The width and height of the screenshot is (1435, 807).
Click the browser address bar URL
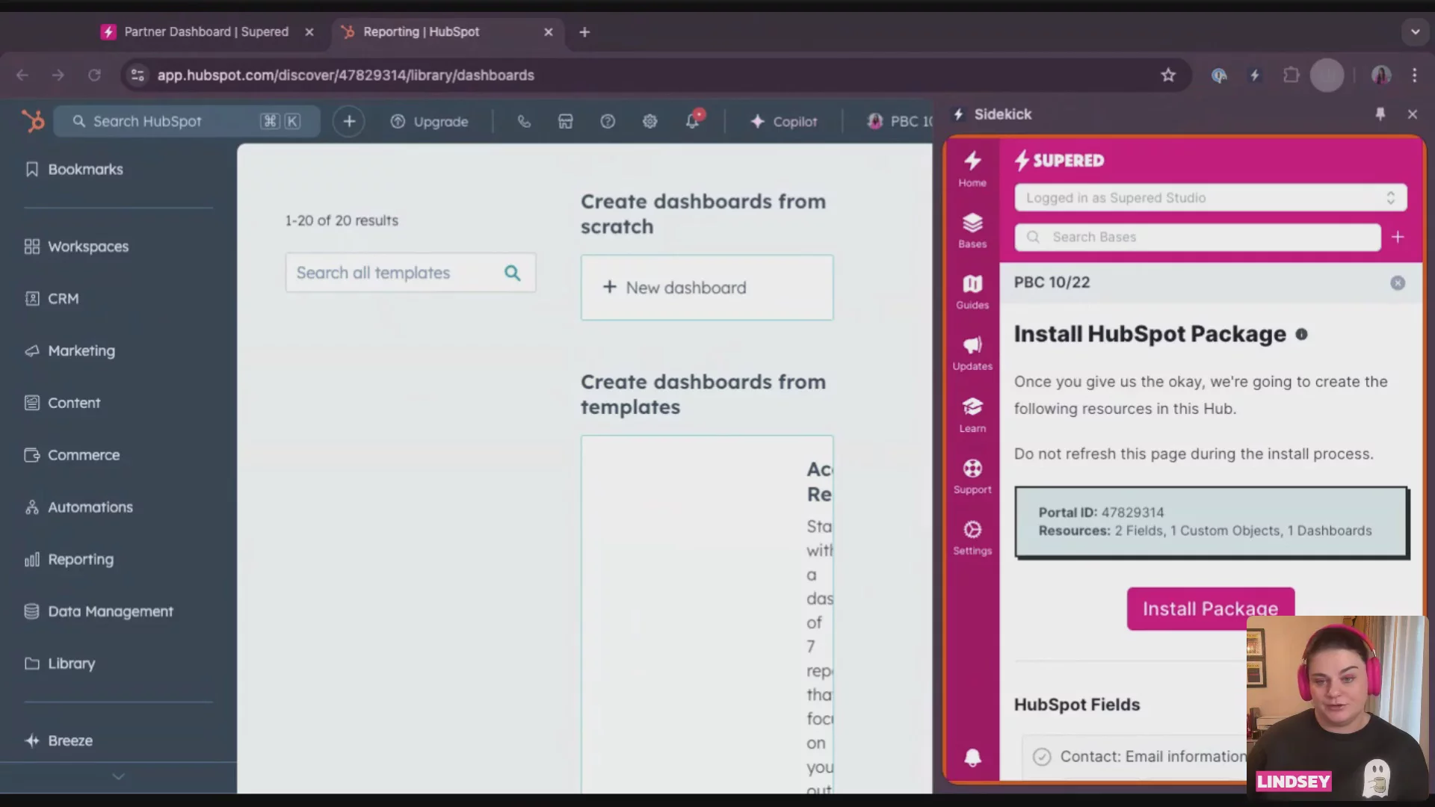345,75
